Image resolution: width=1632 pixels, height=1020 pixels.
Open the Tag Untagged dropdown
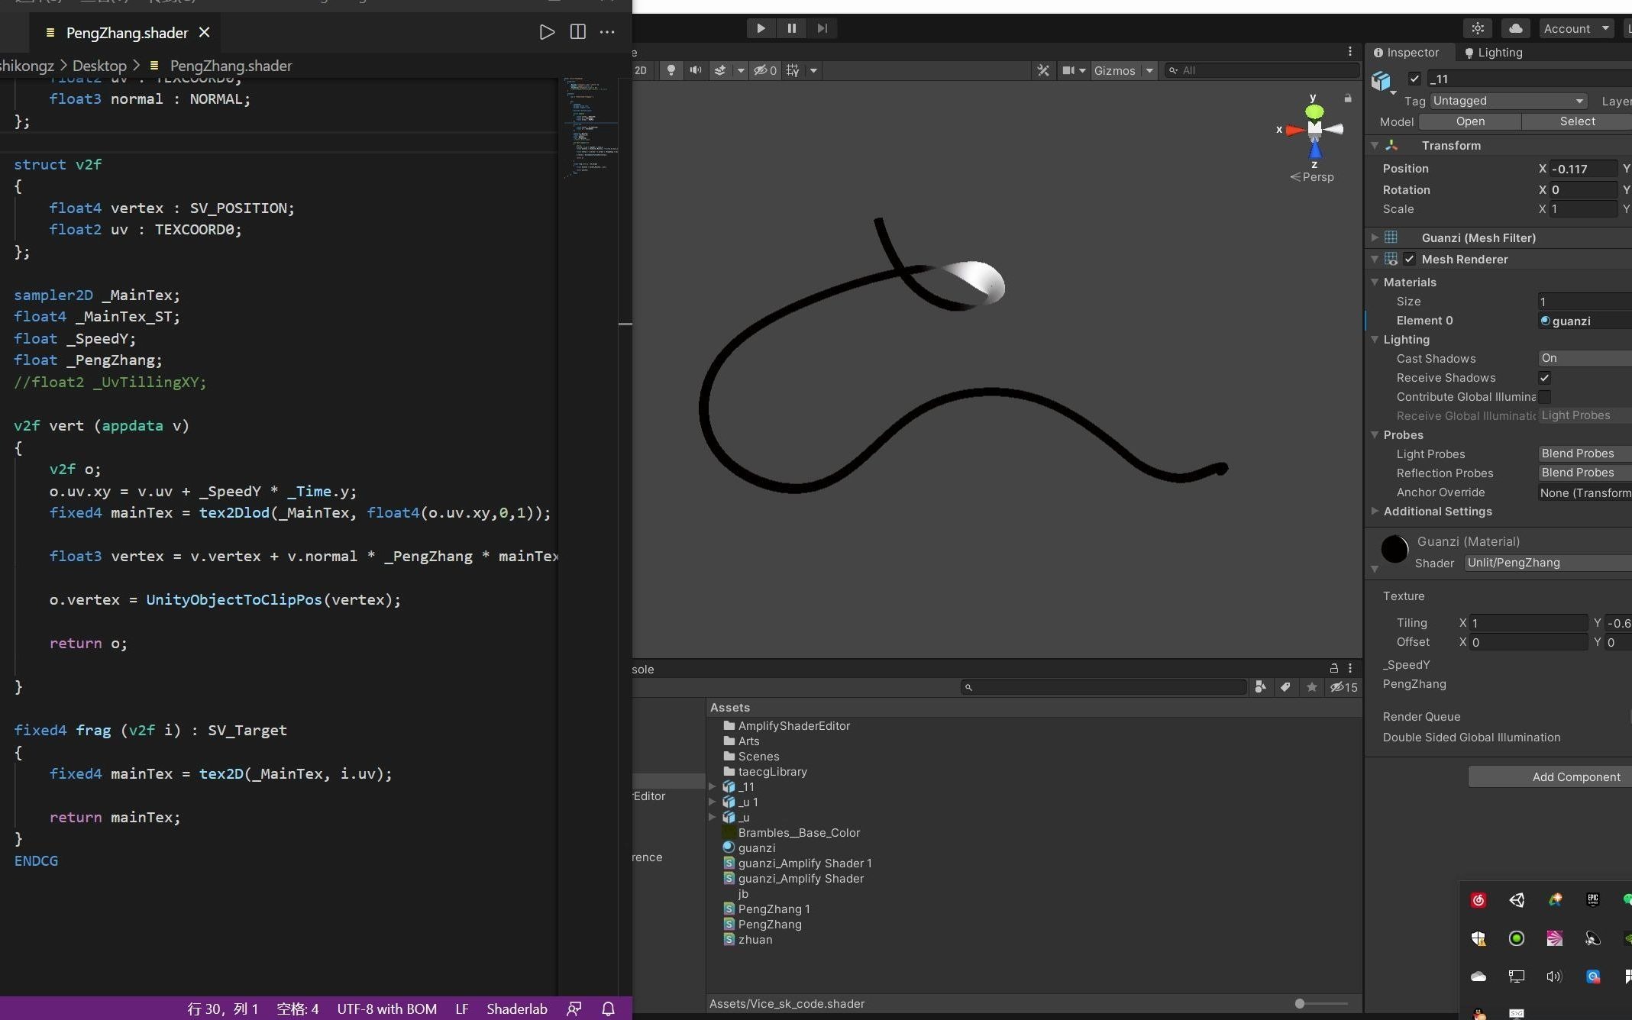click(x=1508, y=101)
